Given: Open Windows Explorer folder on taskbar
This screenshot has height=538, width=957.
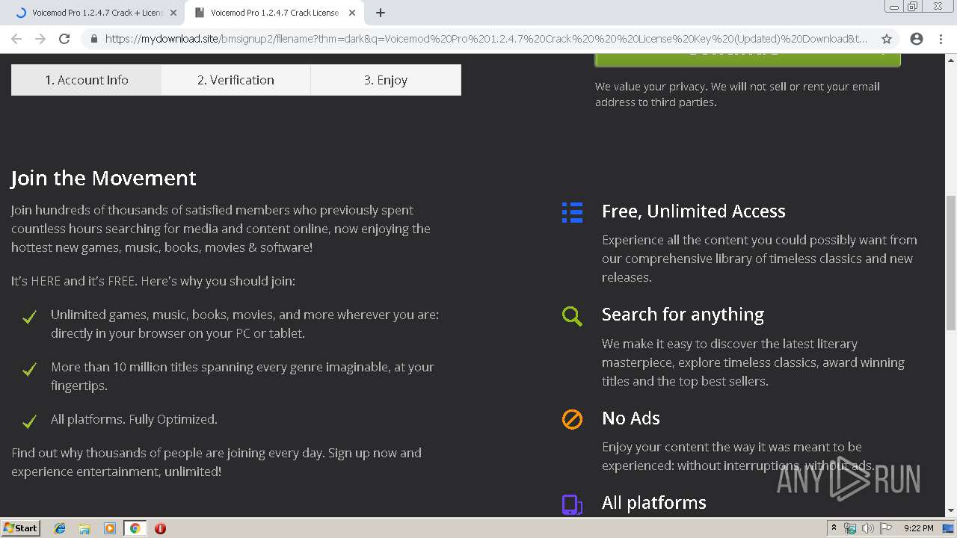Looking at the screenshot, I should tap(84, 528).
